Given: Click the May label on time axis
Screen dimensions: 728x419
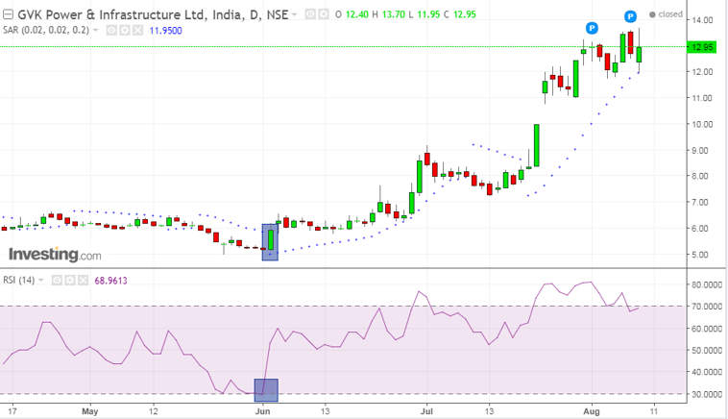Looking at the screenshot, I should tap(89, 411).
